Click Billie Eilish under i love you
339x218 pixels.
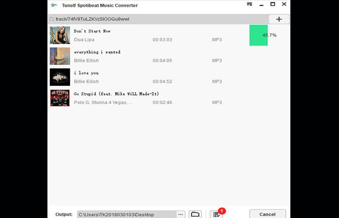click(86, 81)
